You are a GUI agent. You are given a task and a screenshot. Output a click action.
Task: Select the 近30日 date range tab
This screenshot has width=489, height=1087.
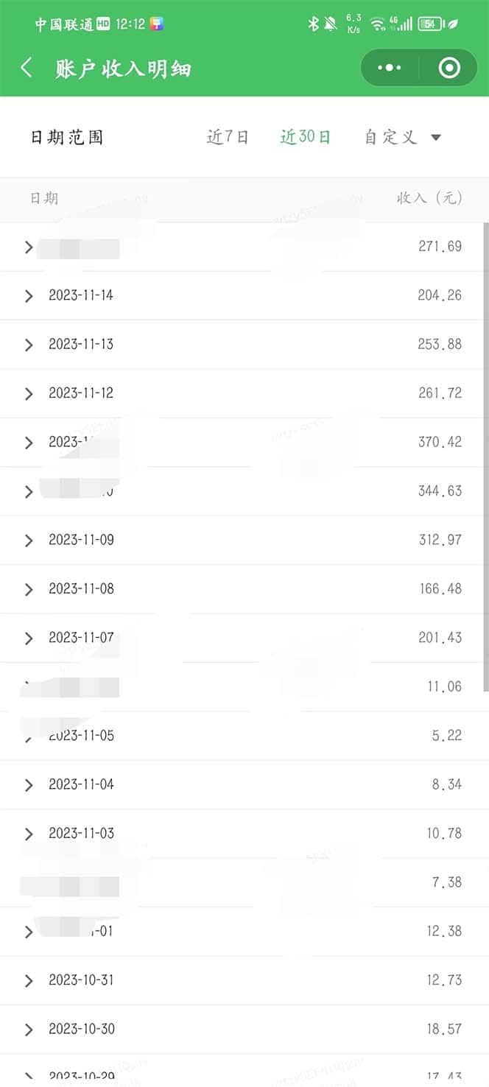coord(306,137)
